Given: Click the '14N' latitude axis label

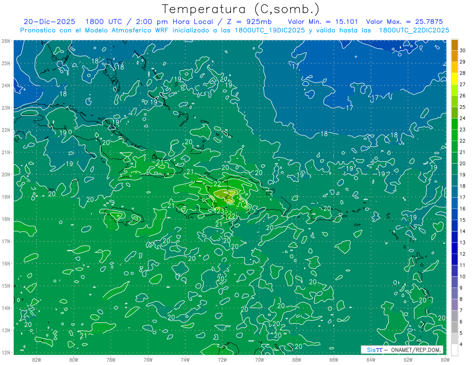Looking at the screenshot, I should 6,308.
